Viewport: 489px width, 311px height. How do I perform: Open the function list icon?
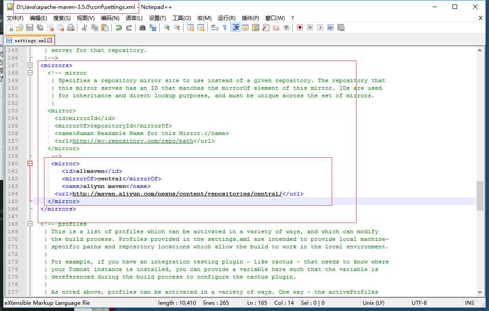[x=266, y=28]
